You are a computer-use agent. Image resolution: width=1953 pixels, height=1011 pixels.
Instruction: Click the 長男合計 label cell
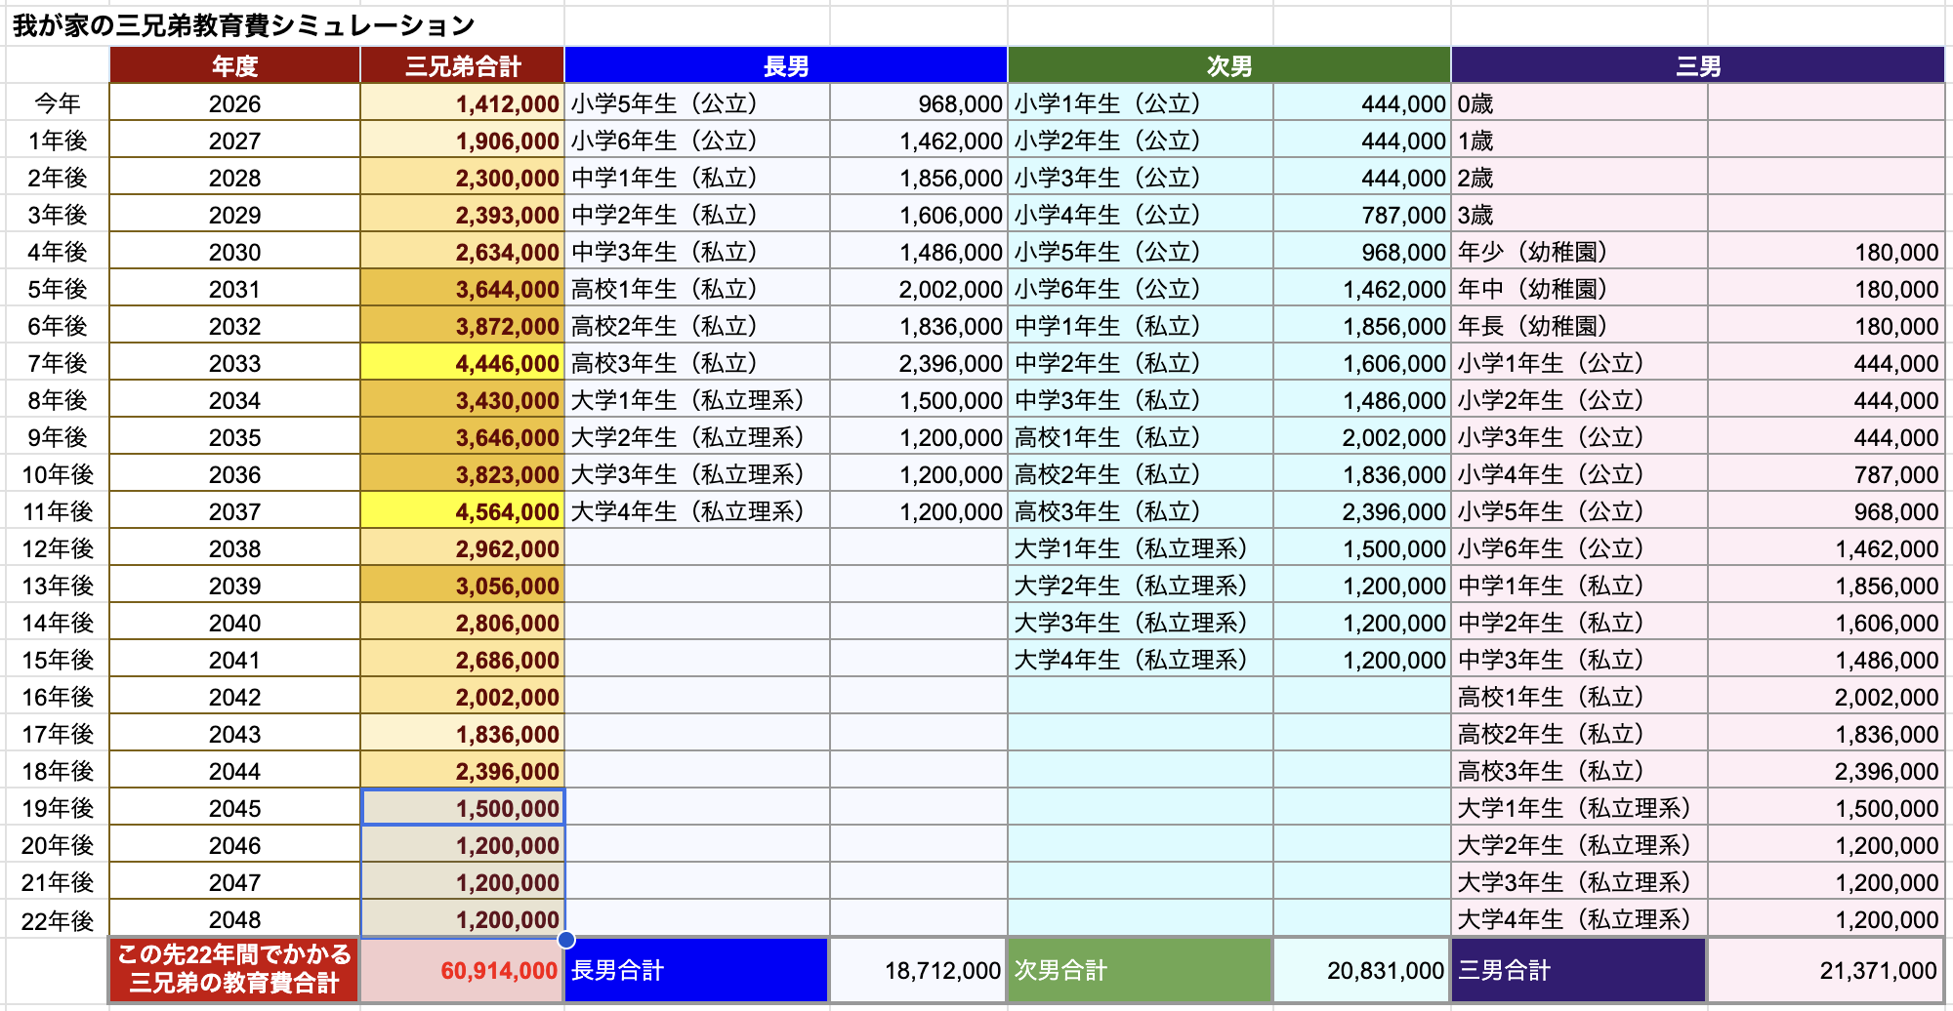[696, 970]
